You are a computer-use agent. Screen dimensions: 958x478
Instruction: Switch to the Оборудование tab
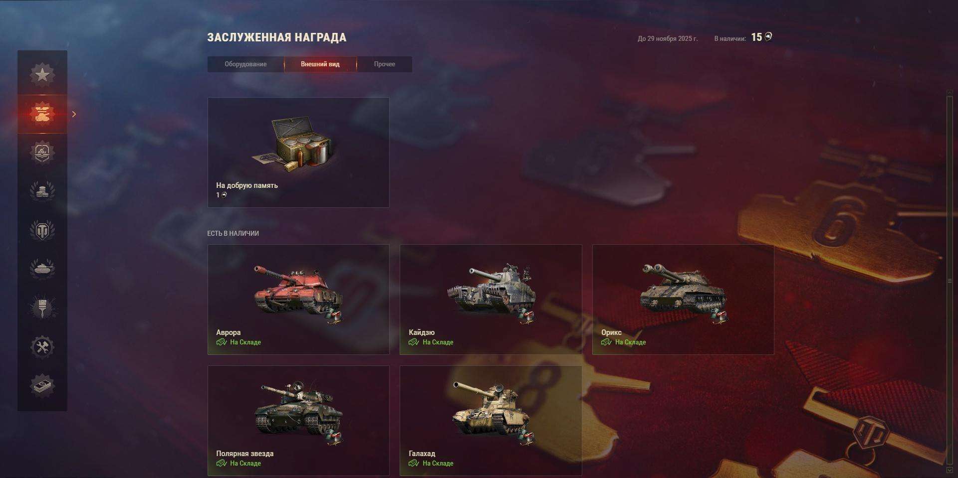[x=245, y=64]
